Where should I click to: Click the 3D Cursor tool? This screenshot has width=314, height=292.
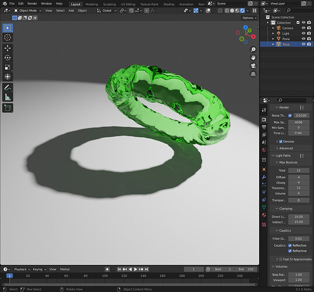tap(8, 37)
